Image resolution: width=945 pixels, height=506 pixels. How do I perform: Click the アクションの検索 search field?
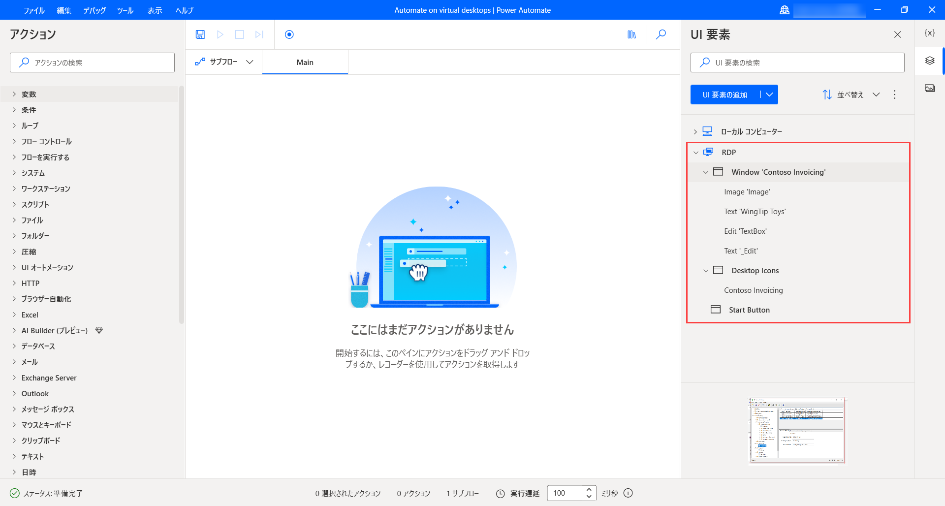pos(92,63)
